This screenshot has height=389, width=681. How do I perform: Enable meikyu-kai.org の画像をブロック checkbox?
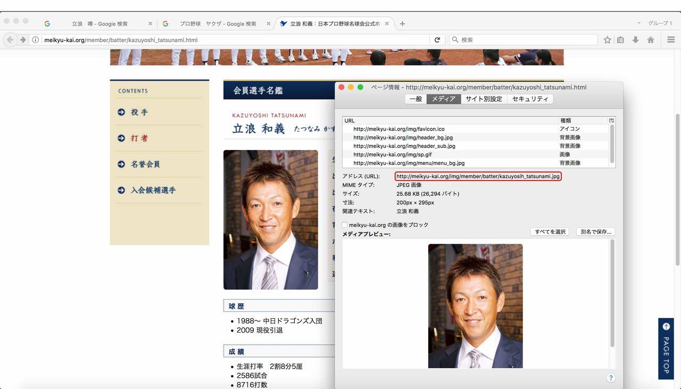click(x=345, y=225)
